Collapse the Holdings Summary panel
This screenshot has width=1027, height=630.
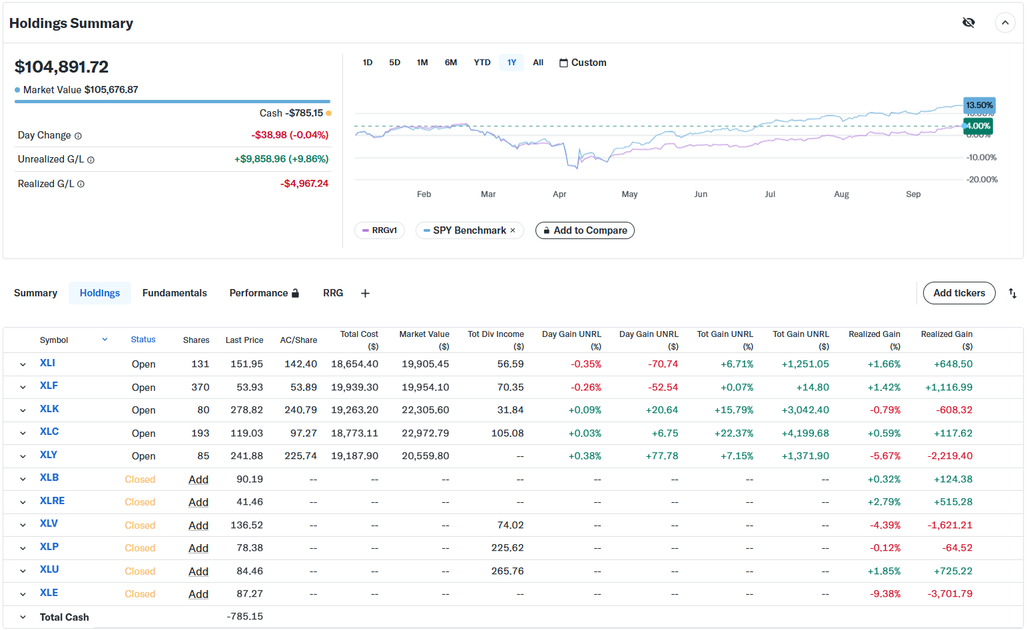[1005, 23]
